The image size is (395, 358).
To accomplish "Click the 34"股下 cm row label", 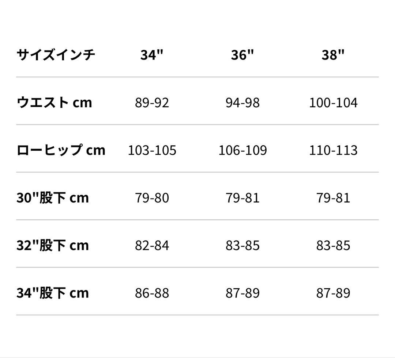I will tap(53, 293).
